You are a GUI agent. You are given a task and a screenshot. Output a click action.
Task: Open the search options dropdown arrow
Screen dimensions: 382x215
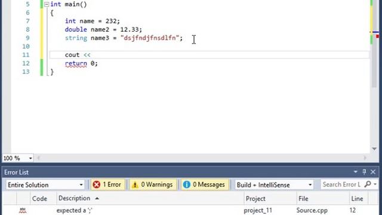pos(375,185)
